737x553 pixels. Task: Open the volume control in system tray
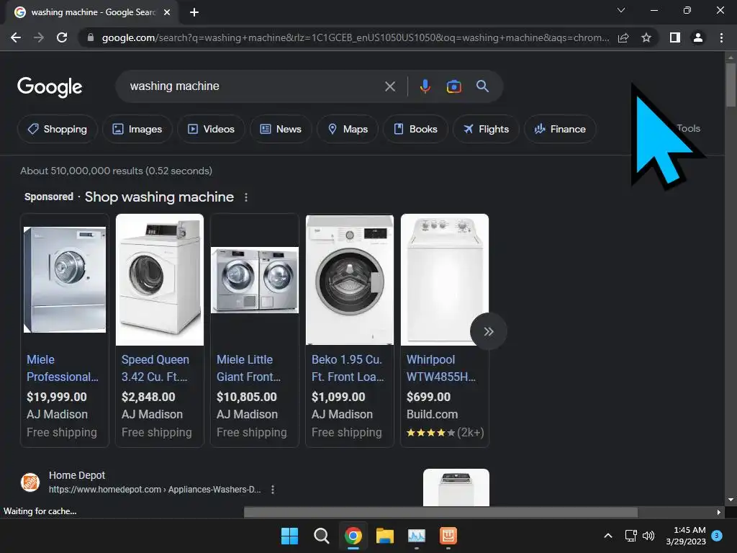tap(648, 536)
